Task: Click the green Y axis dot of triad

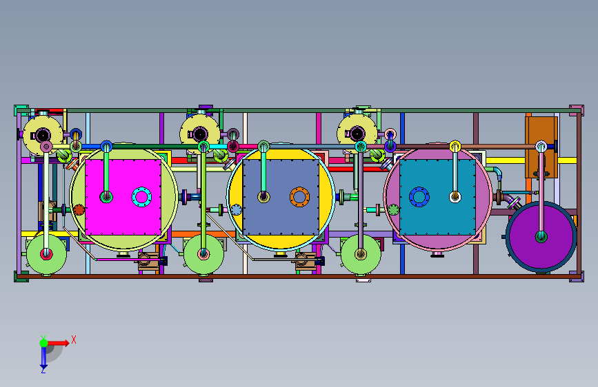Action: [44, 343]
